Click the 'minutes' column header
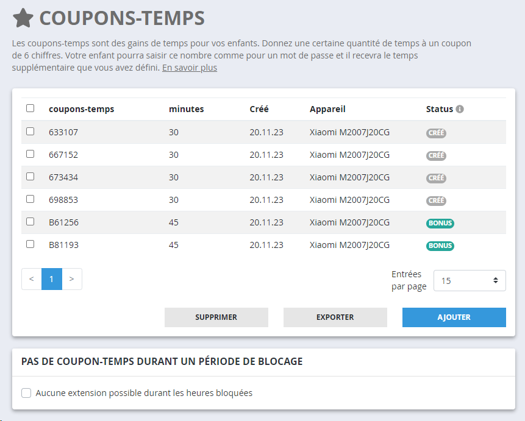Screen dimensions: 525x421 tap(187, 109)
